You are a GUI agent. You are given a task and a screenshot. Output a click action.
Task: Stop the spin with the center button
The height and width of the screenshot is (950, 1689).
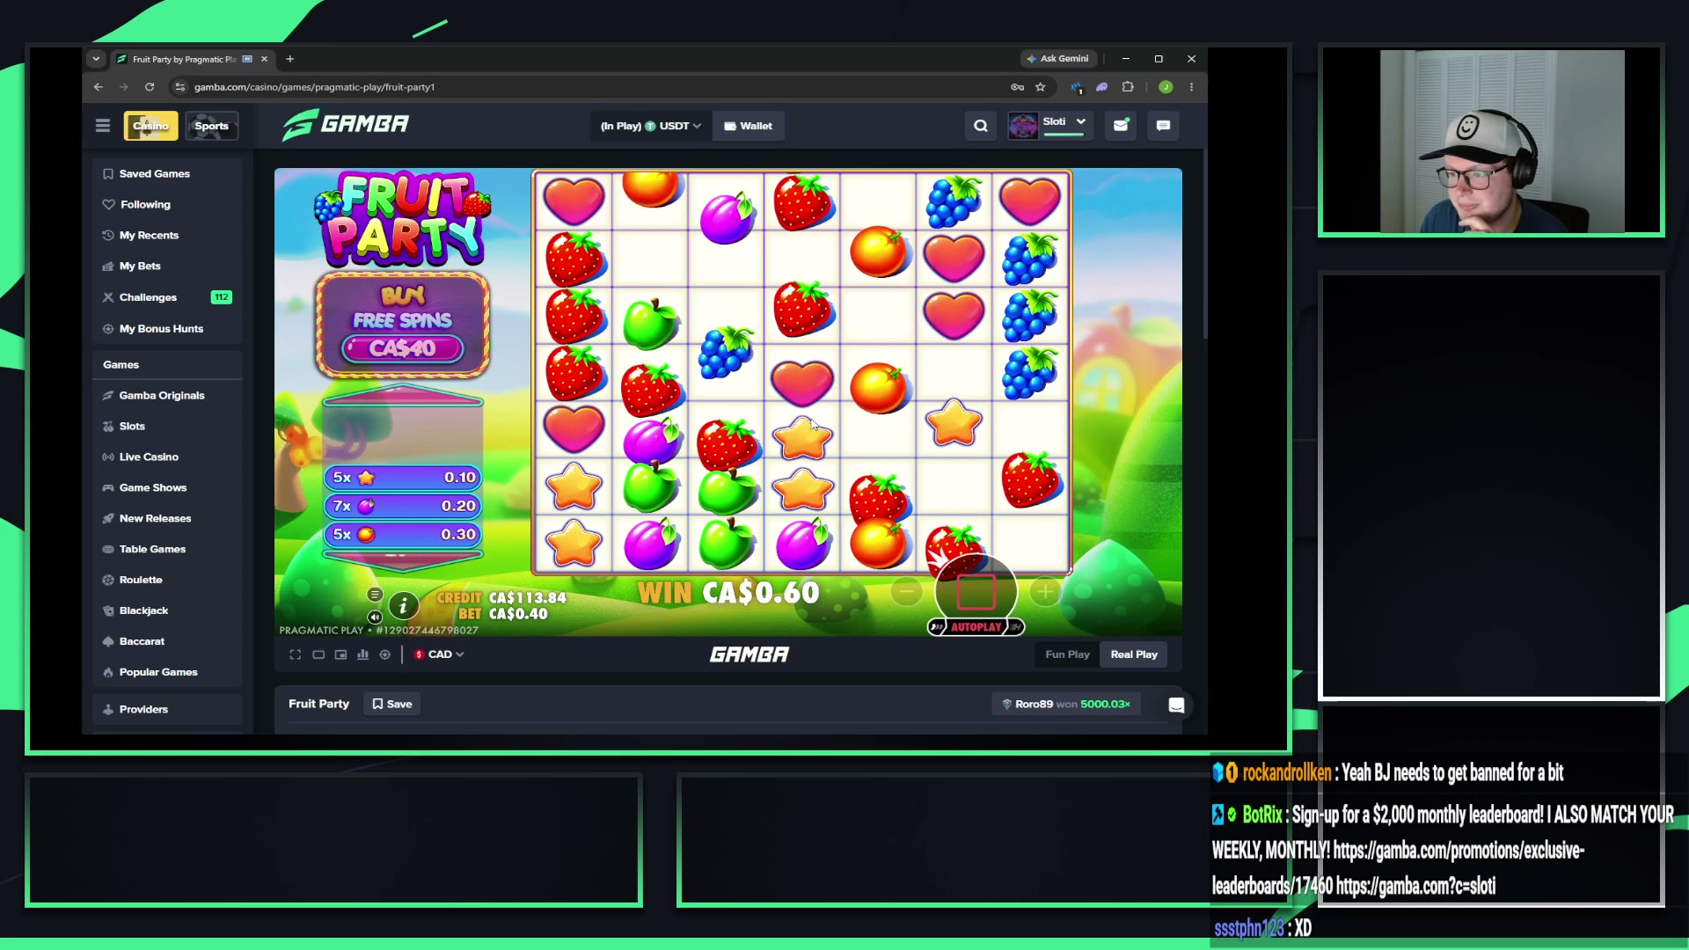pos(976,591)
